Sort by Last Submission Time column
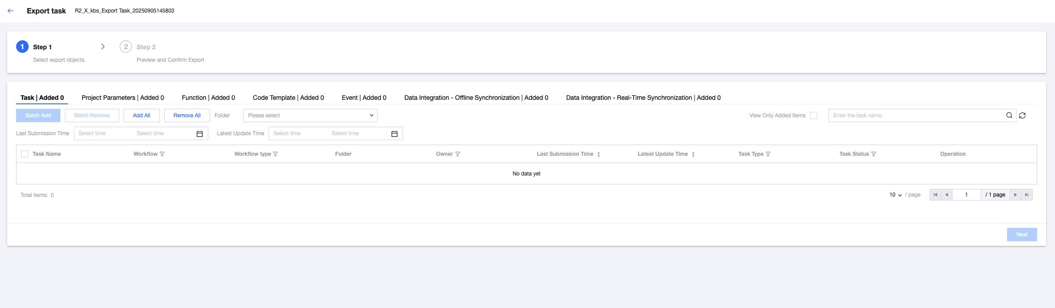Image resolution: width=1055 pixels, height=308 pixels. (x=598, y=154)
